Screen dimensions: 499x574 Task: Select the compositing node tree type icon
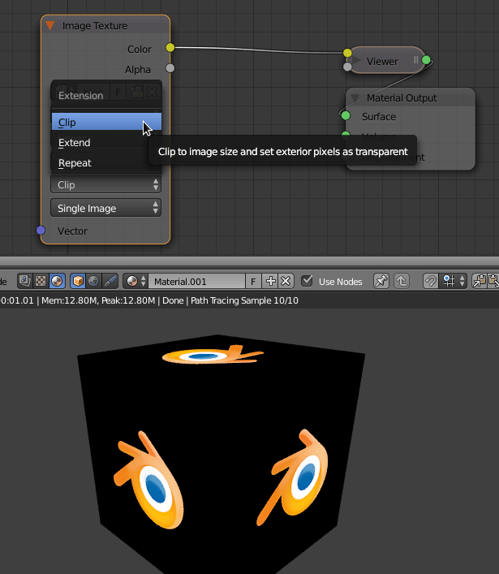point(25,281)
